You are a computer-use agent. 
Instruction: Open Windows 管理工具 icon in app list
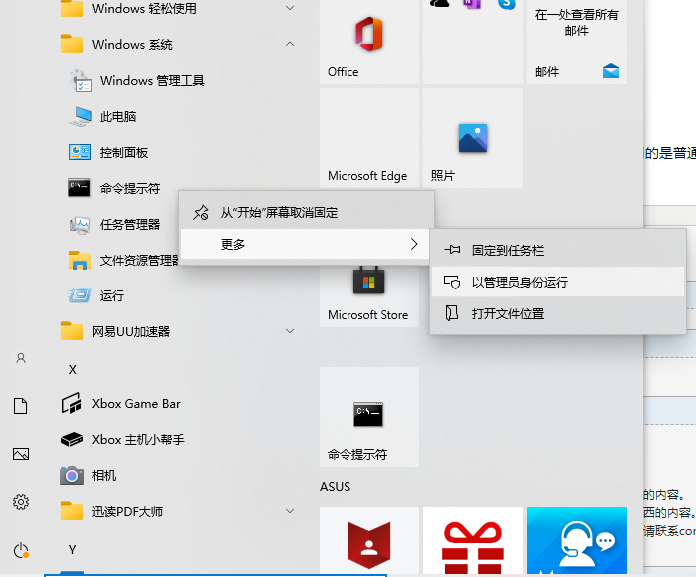pyautogui.click(x=80, y=80)
